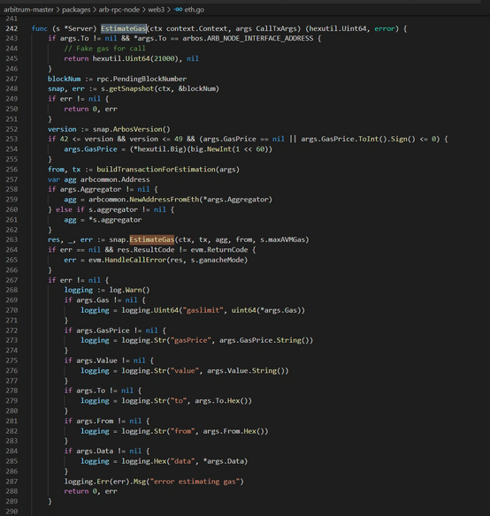Click the Go file icon beside eth.go
The width and height of the screenshot is (490, 516).
click(x=179, y=10)
